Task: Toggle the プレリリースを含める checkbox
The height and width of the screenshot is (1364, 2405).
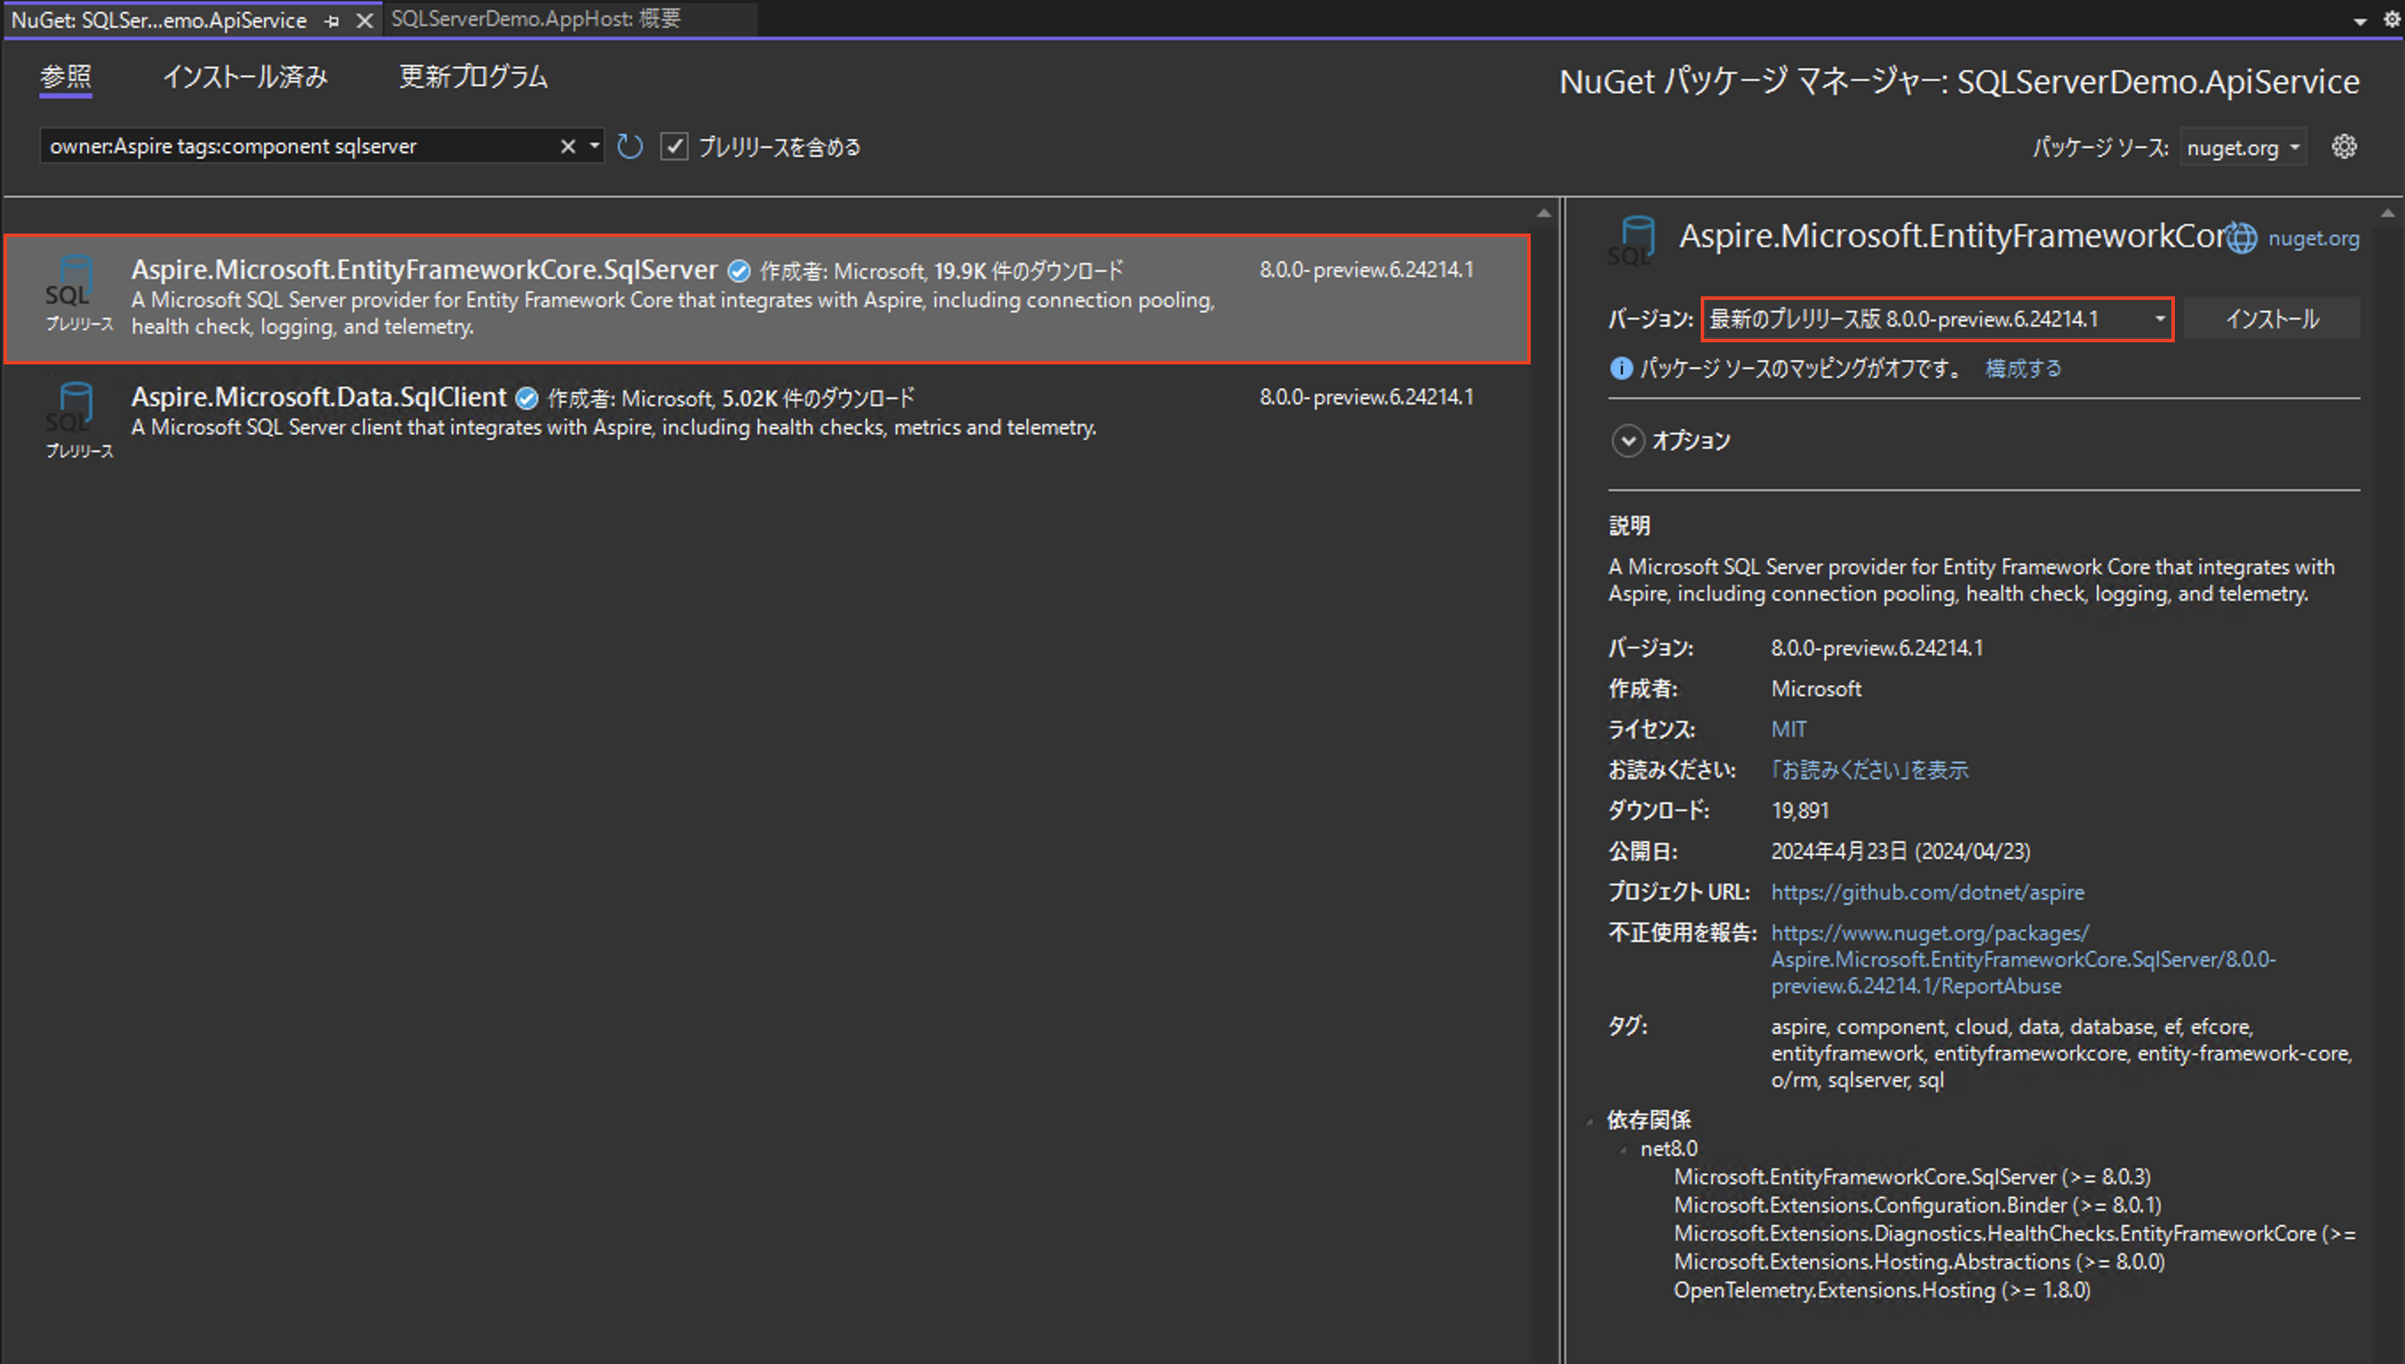Action: [x=674, y=146]
